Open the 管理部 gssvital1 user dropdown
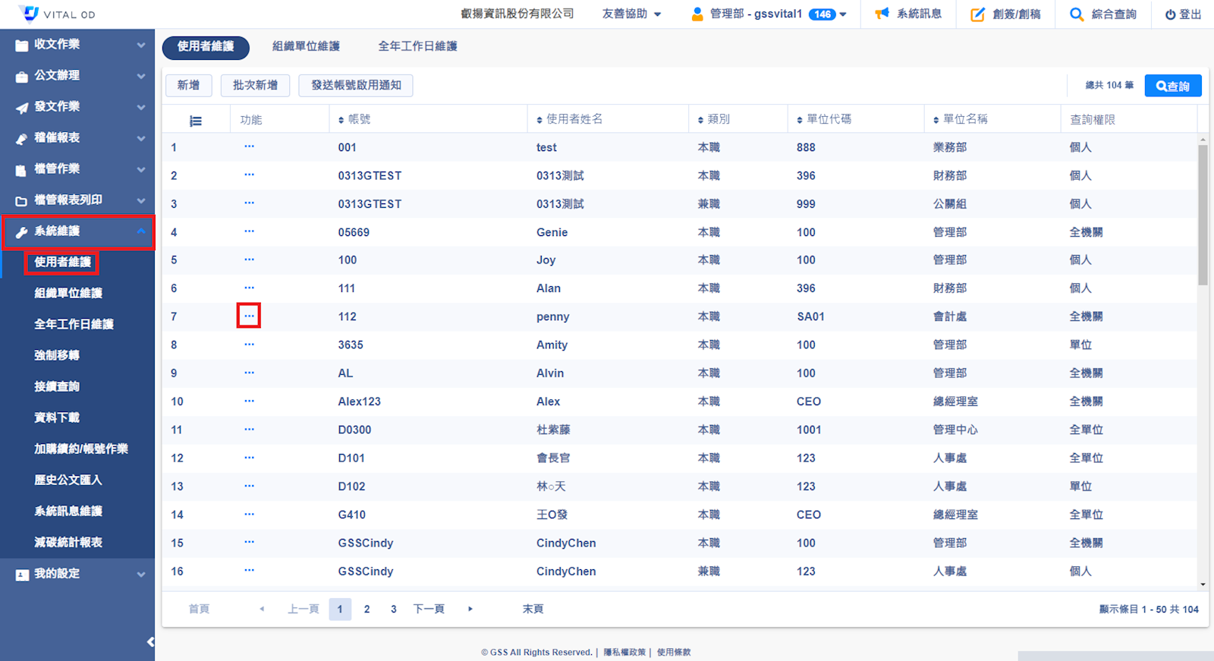Viewport: 1214px width, 661px height. coord(768,14)
